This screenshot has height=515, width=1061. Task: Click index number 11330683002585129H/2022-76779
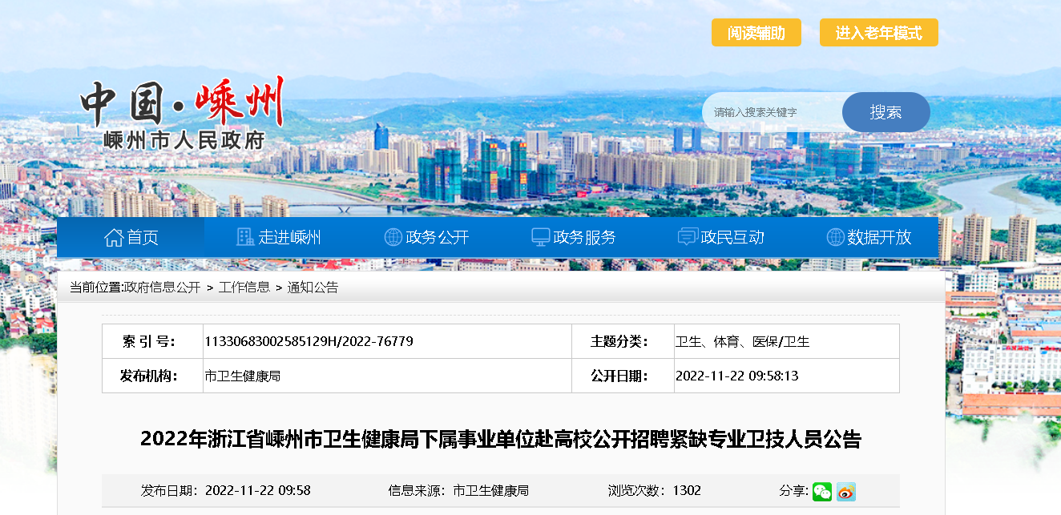click(x=309, y=341)
